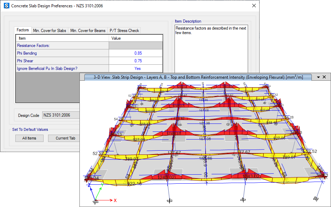Click the red X axis arrow label
This screenshot has height=207, width=331.
point(115,200)
